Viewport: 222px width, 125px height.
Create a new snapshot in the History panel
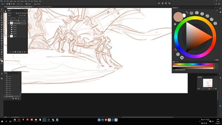tap(16, 99)
